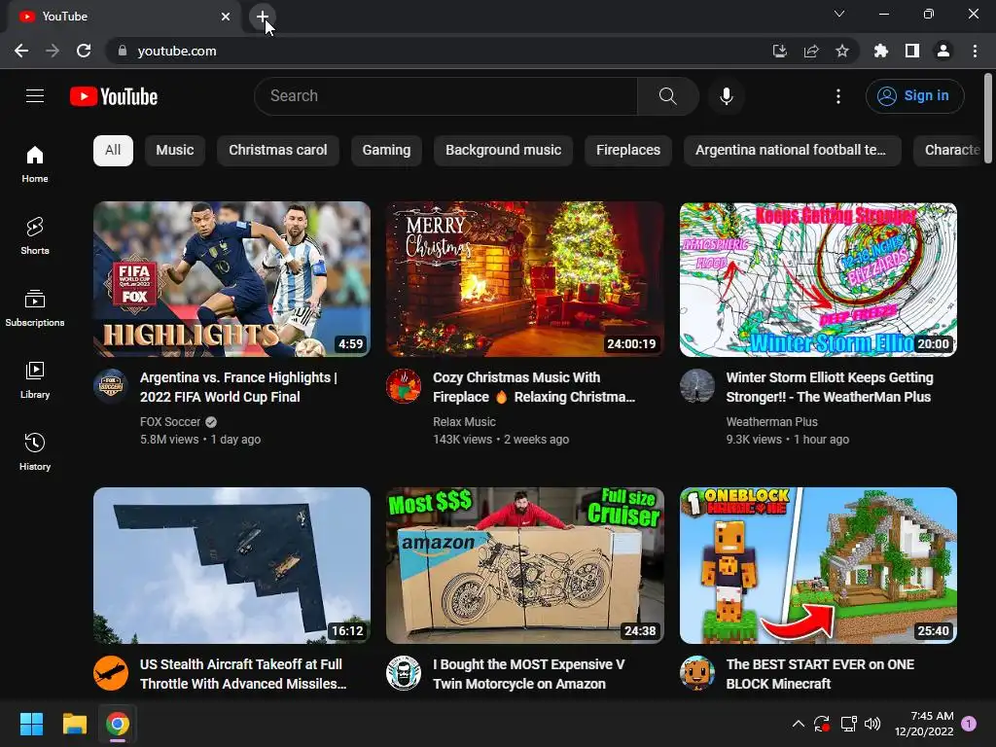Screen dimensions: 996x747
Task: Click the motorcycle video channel avatar
Action: 404,673
